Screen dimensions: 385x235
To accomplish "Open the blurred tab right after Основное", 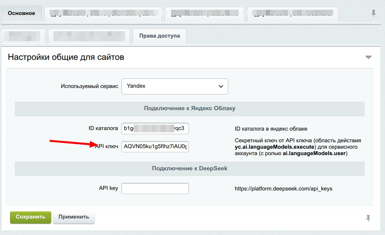I will (103, 14).
